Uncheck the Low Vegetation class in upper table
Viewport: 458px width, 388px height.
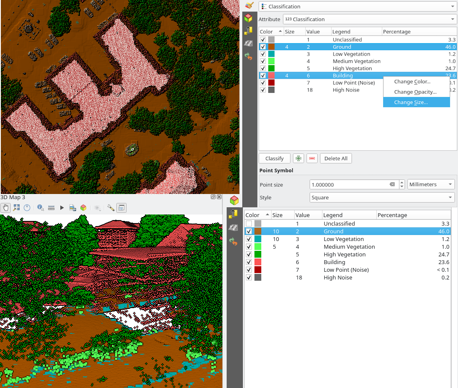point(263,54)
